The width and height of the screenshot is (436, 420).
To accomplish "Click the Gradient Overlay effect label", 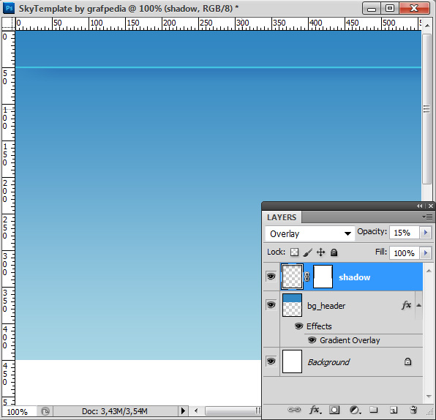I will [x=350, y=340].
